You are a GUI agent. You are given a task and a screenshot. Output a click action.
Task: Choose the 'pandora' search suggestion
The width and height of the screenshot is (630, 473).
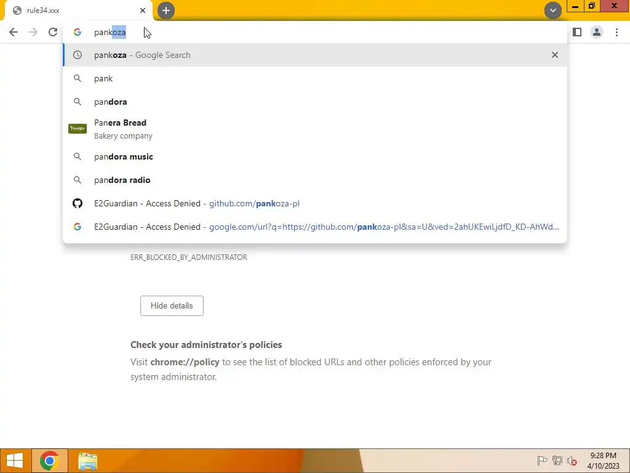[315, 102]
